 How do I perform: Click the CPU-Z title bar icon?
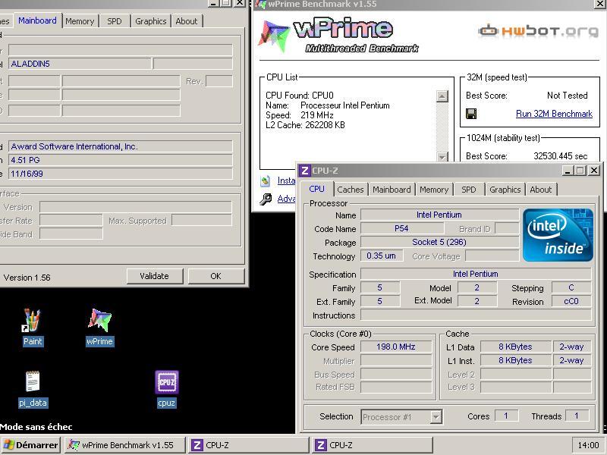[x=305, y=170]
